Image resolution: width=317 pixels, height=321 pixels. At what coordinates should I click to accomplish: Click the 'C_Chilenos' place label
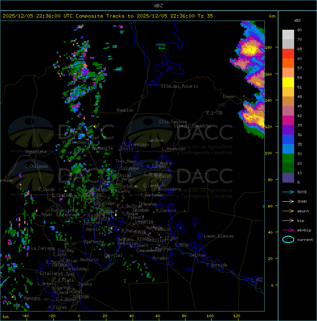[36, 166]
